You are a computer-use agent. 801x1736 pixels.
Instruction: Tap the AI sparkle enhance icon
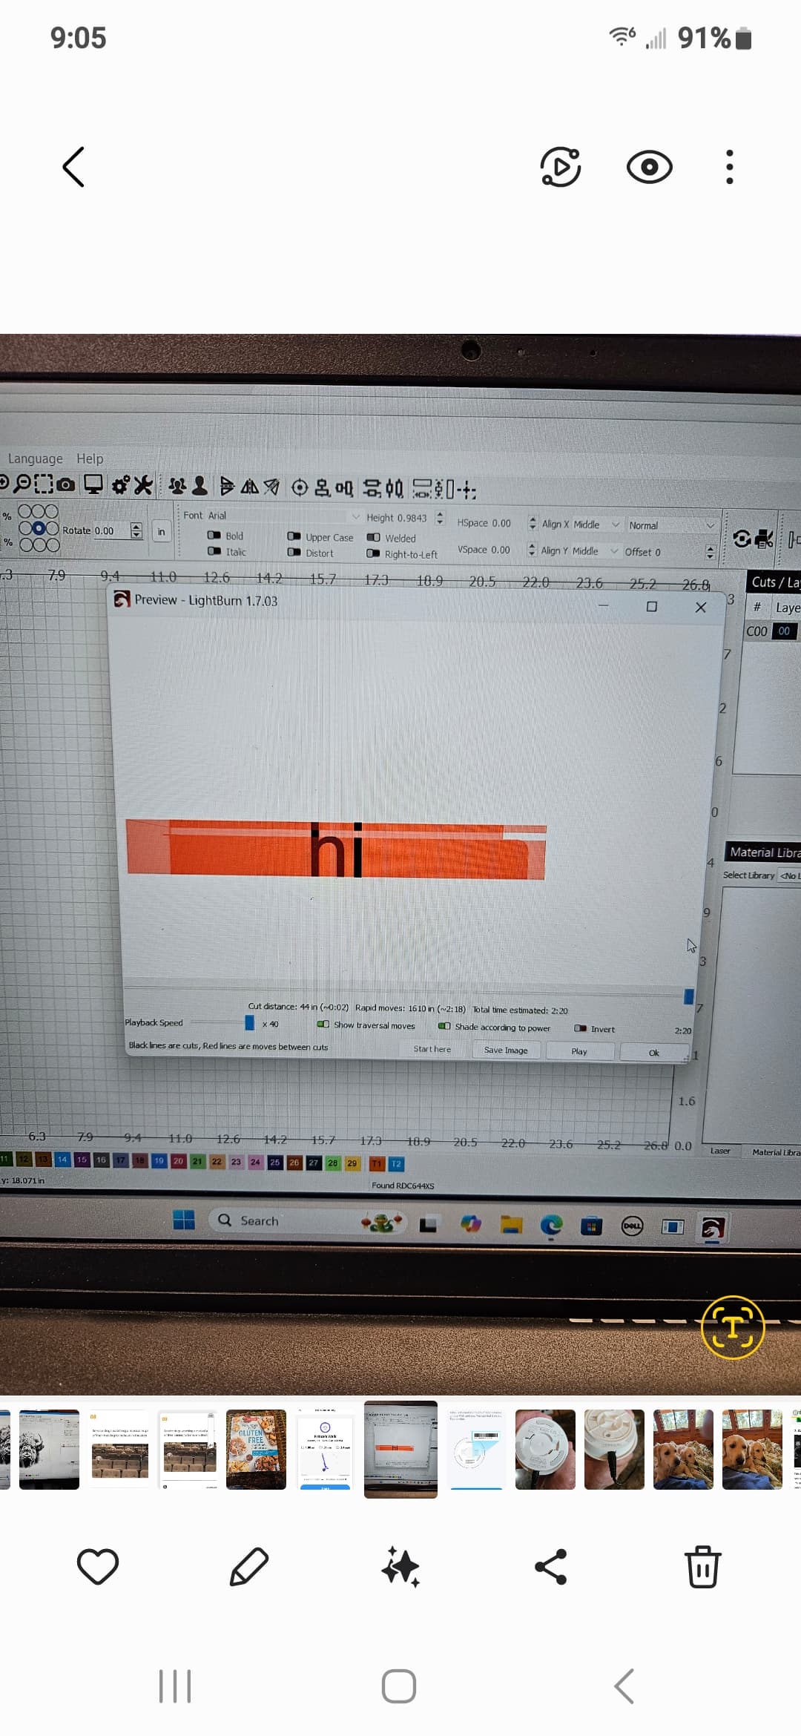click(x=400, y=1567)
